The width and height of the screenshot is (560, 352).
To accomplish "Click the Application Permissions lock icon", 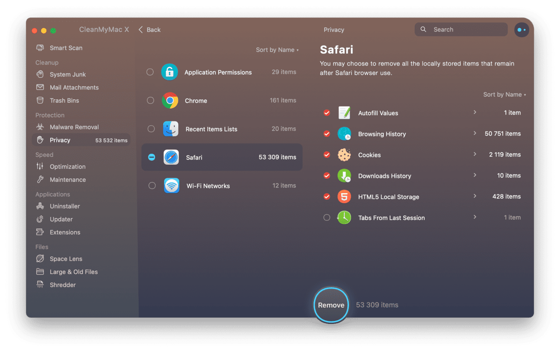I will pos(169,72).
